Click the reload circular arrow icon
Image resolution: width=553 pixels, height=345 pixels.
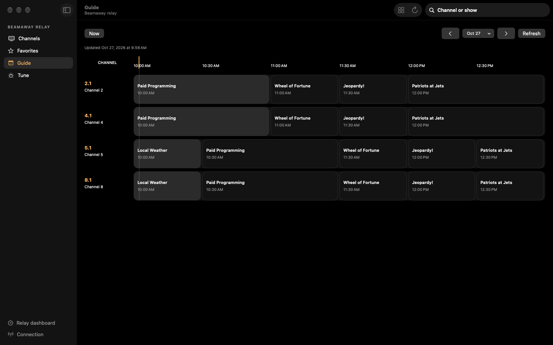pos(415,10)
